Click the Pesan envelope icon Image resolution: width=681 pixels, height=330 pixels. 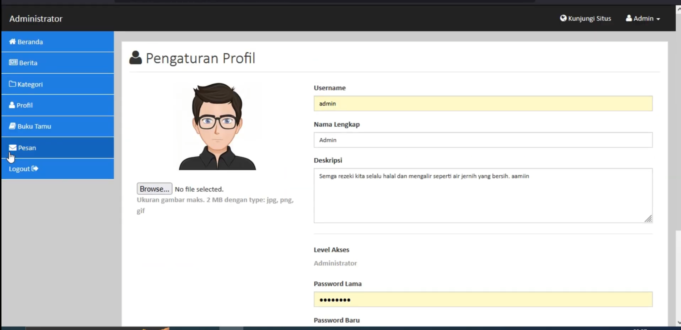(x=13, y=147)
